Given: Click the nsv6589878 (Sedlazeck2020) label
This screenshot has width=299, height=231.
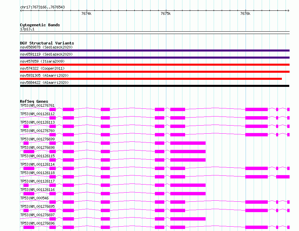Looking at the screenshot, I should [x=46, y=47].
